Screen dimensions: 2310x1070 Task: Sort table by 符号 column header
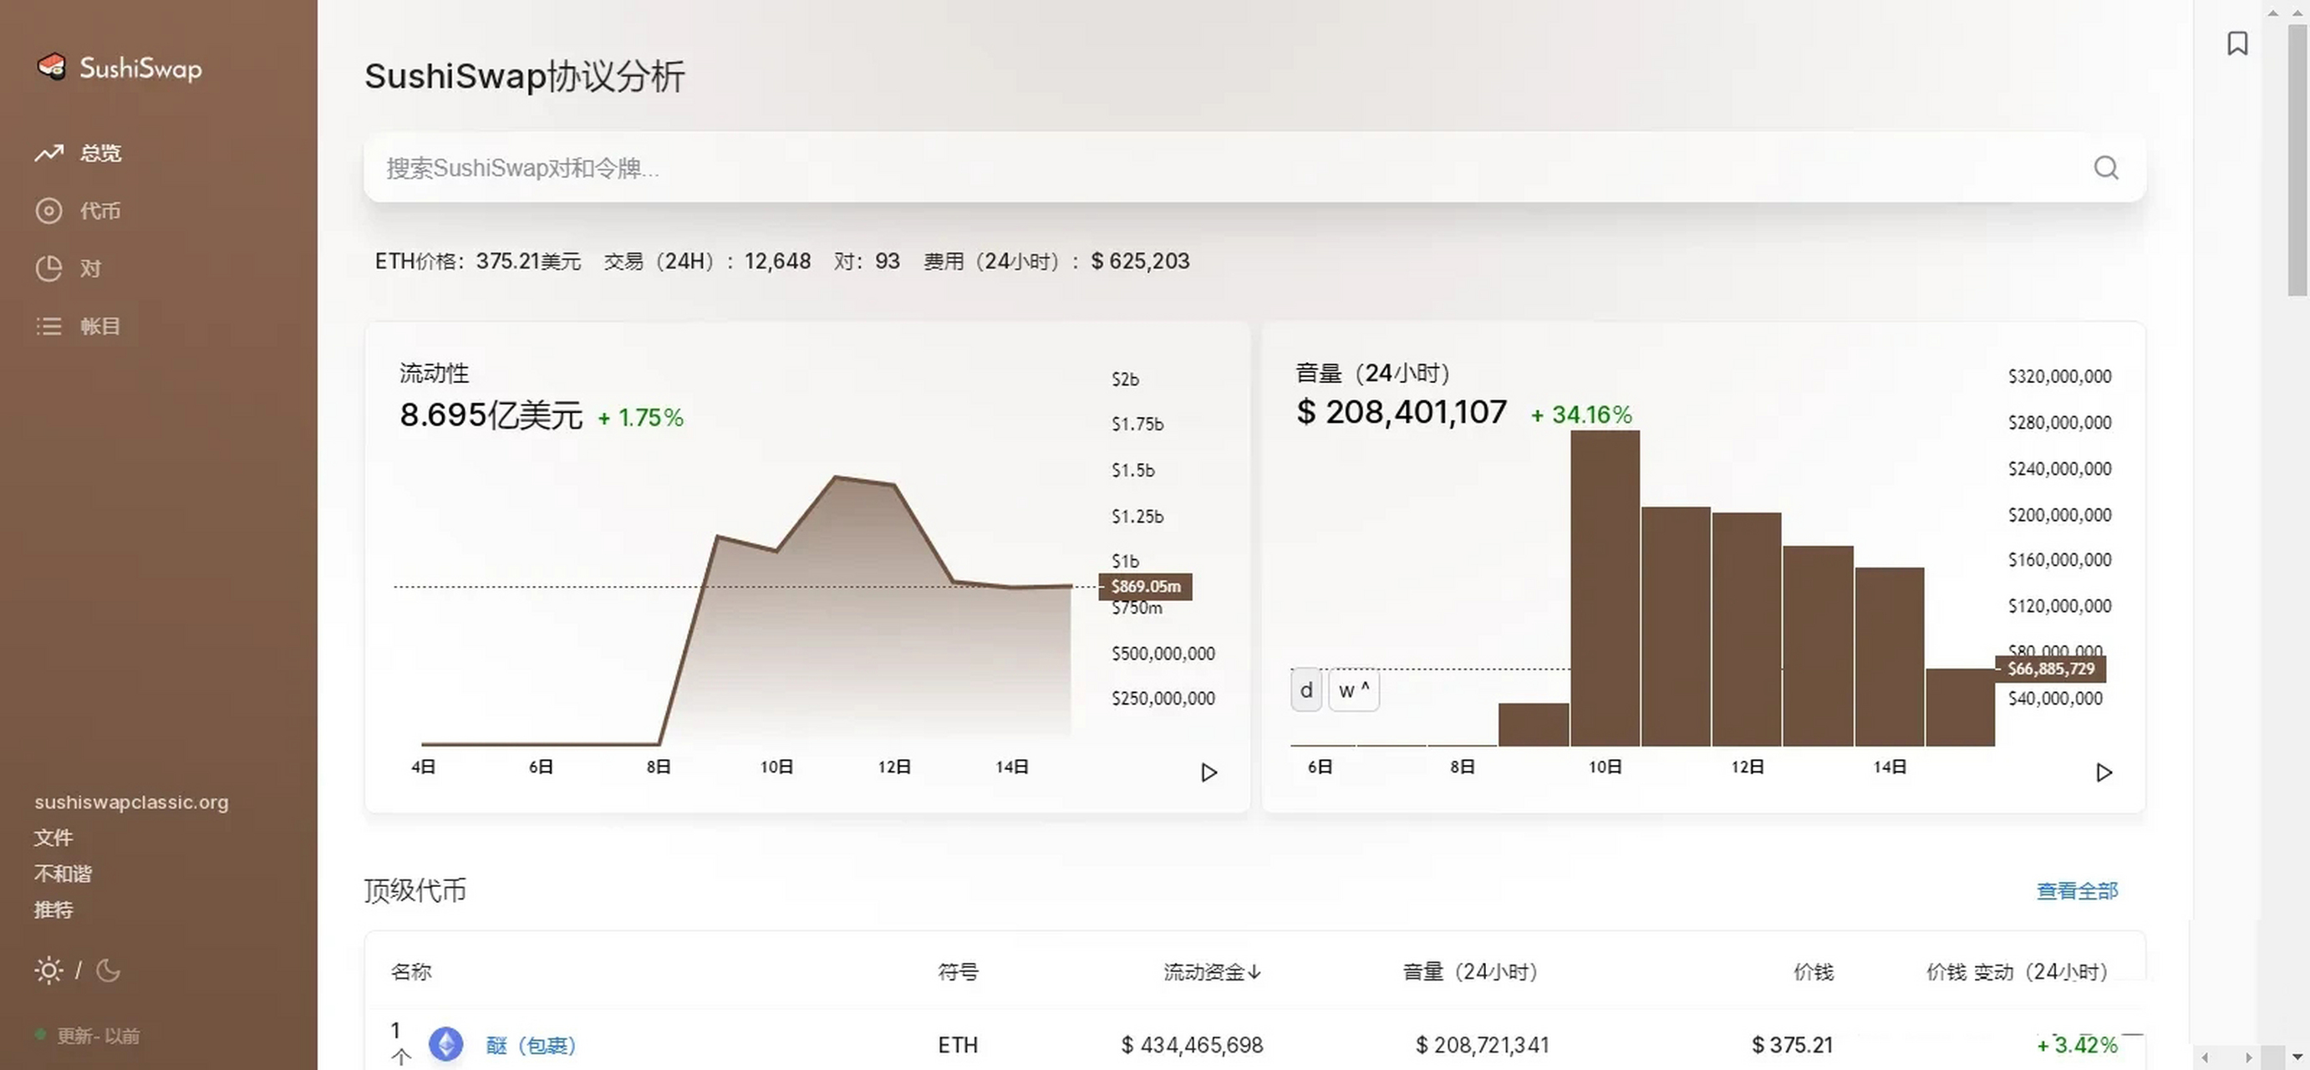pos(958,971)
